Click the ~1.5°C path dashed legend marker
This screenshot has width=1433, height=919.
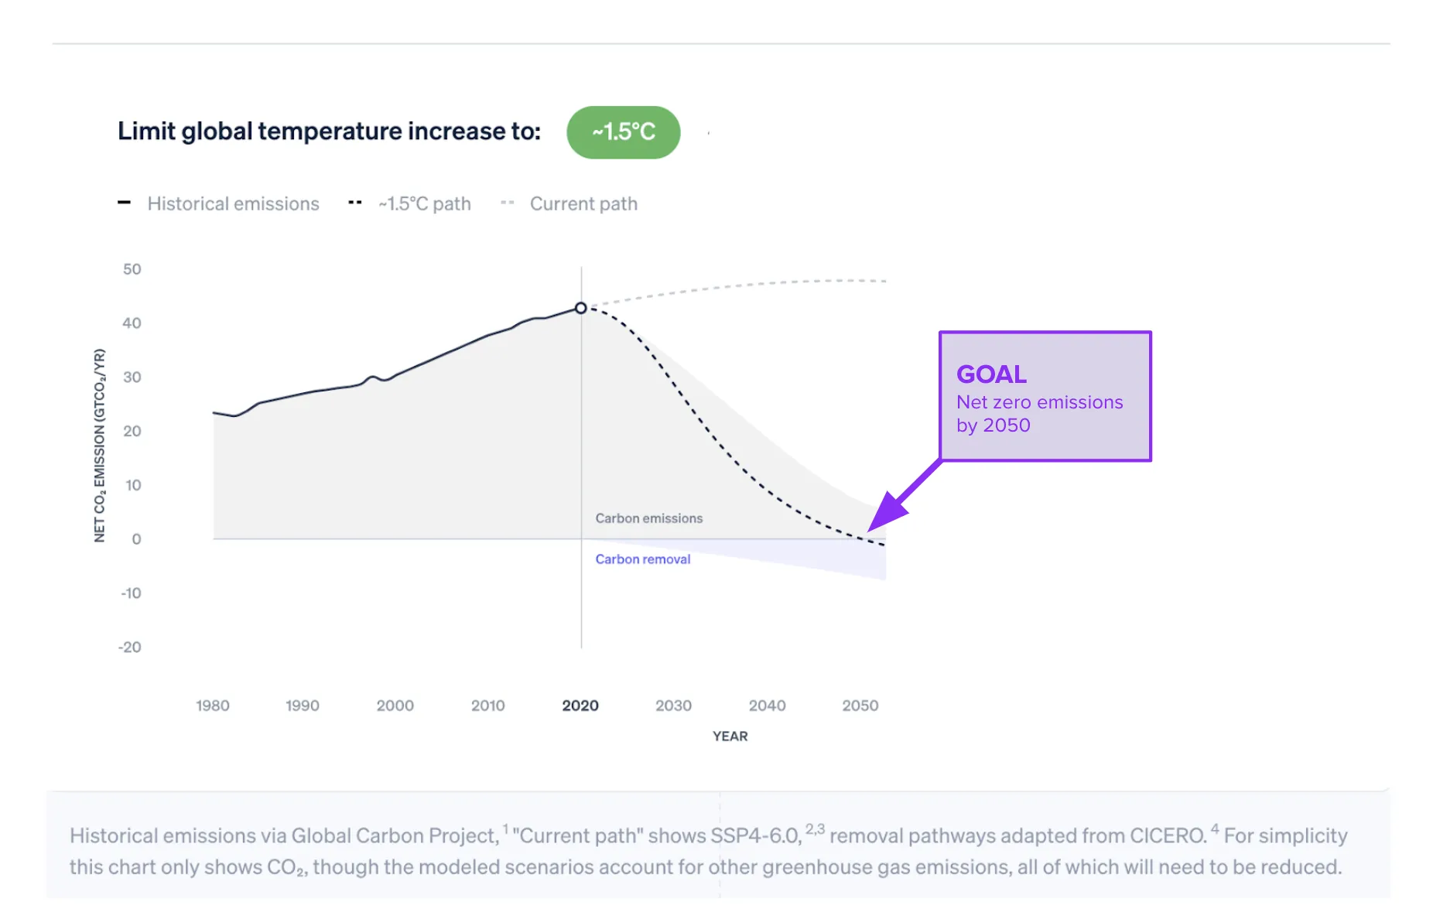355,203
